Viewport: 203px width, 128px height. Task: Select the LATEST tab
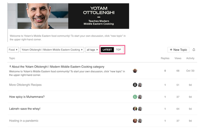[107, 50]
